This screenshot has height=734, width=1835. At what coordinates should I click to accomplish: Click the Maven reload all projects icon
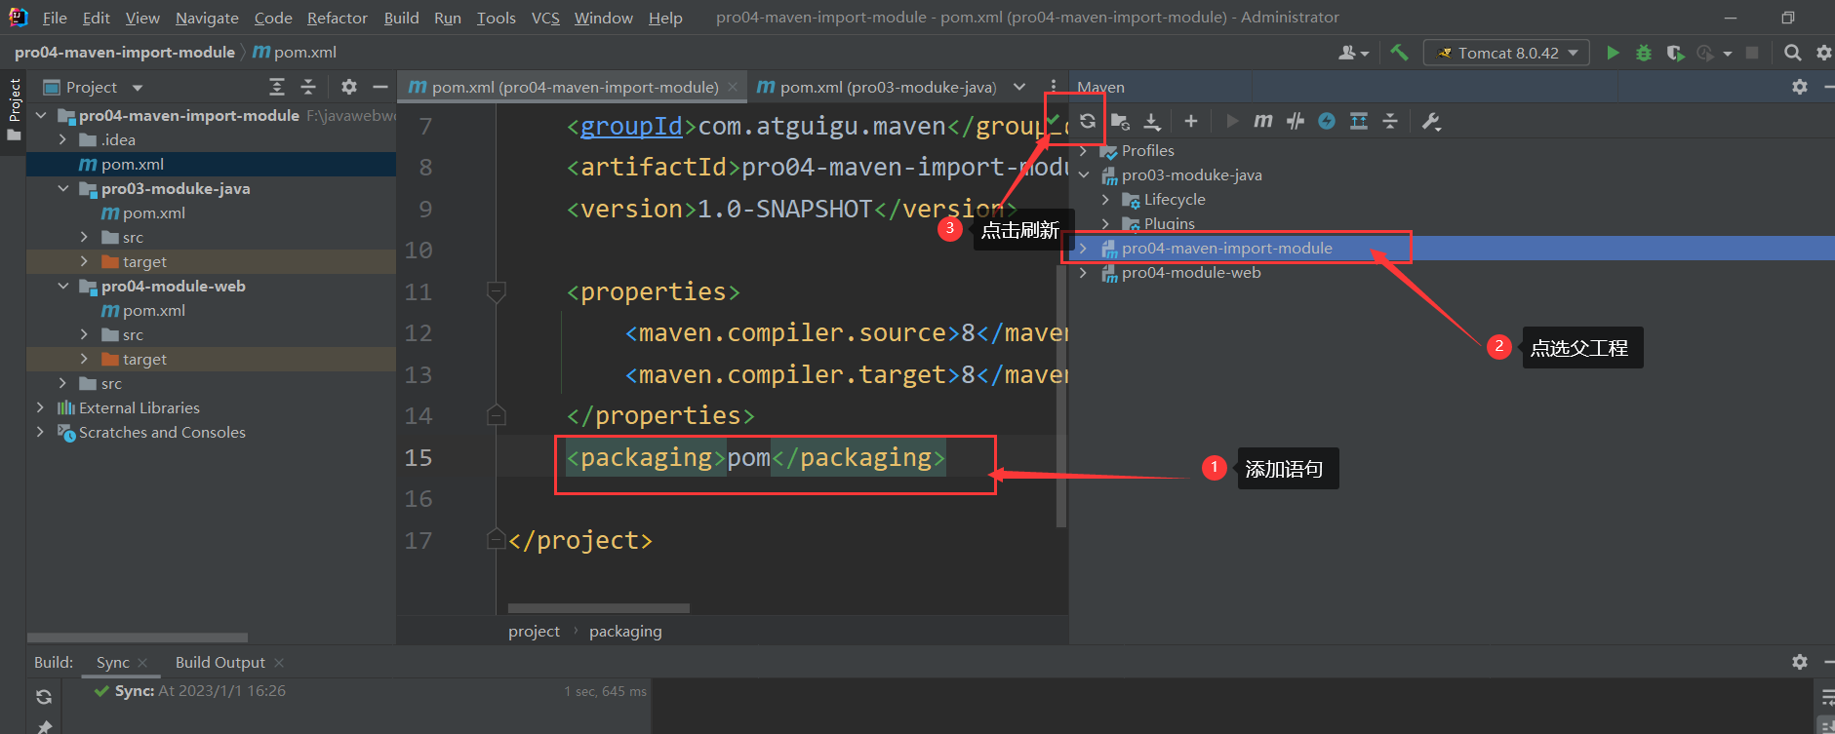(1087, 121)
